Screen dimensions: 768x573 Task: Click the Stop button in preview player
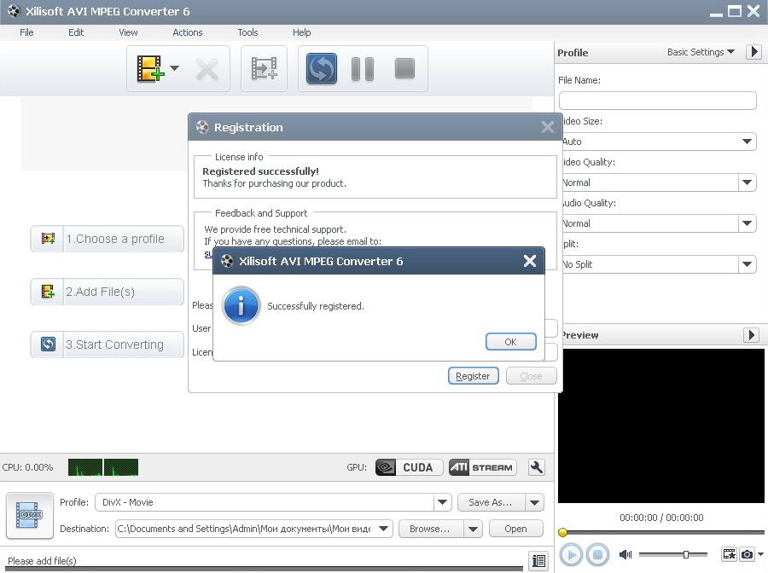tap(597, 554)
